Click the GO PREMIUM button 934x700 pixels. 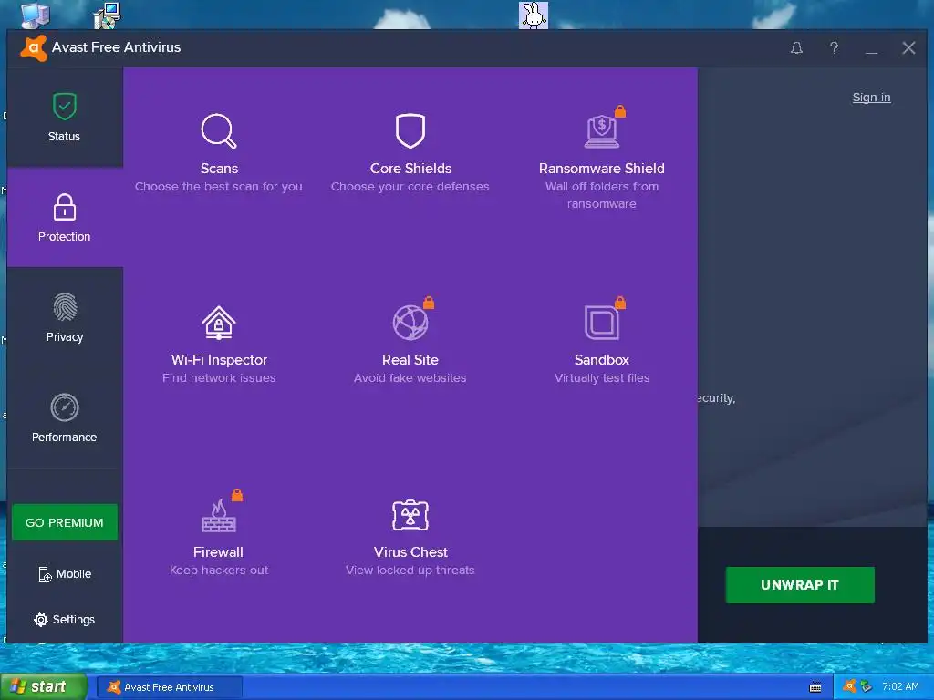(x=65, y=522)
